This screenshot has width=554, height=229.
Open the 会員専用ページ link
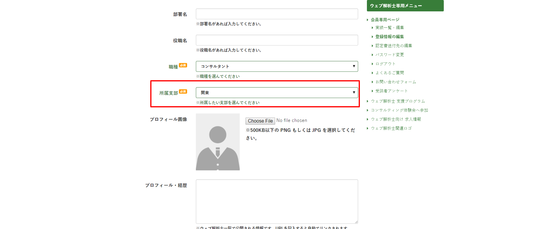385,20
